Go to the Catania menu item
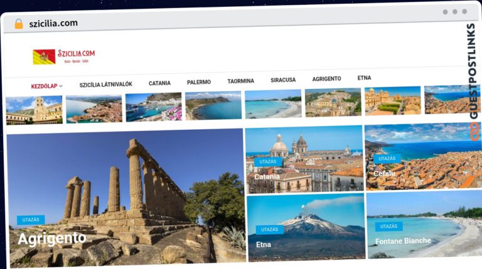 pos(159,83)
